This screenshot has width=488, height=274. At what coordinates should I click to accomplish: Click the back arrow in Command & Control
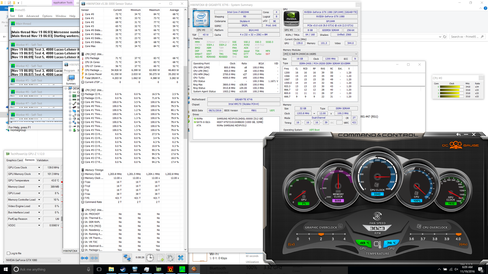pos(458,134)
